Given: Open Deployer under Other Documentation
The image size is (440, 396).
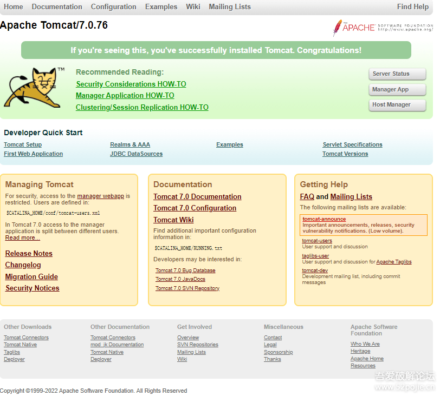Looking at the screenshot, I should pyautogui.click(x=101, y=359).
